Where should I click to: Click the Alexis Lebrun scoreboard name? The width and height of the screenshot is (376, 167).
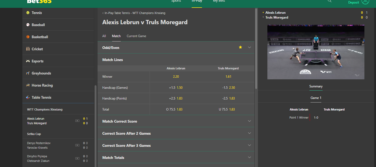pos(275,13)
